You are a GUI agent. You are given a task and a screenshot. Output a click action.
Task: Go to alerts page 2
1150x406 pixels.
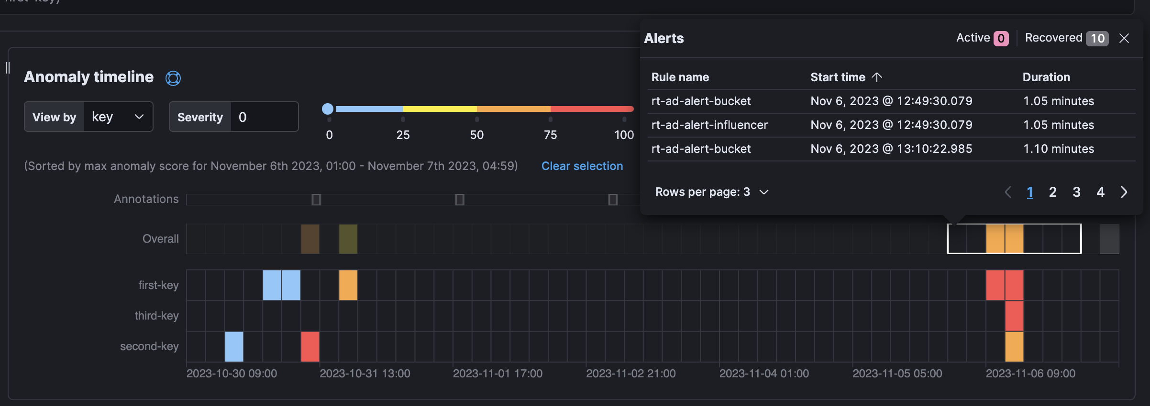tap(1053, 192)
